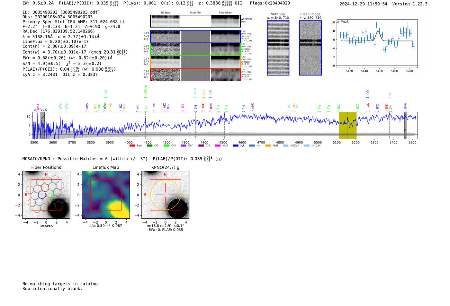Click the ID line 3005490203

(x=61, y=12)
